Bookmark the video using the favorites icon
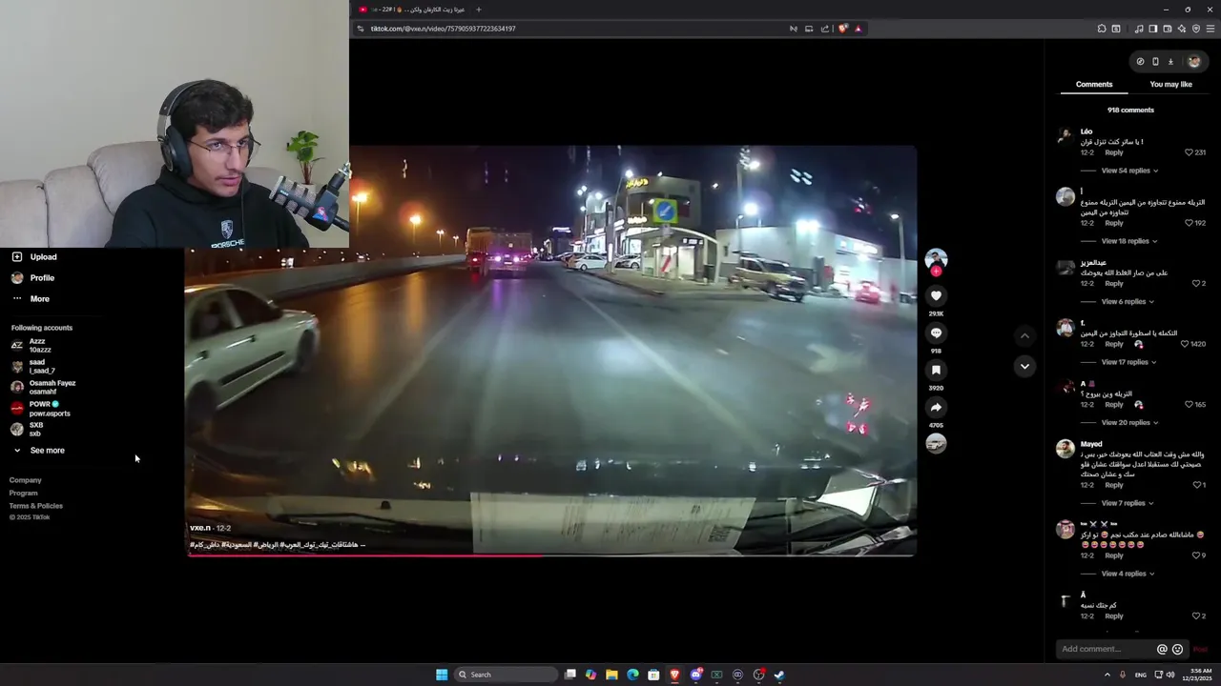Image resolution: width=1221 pixels, height=686 pixels. (936, 370)
